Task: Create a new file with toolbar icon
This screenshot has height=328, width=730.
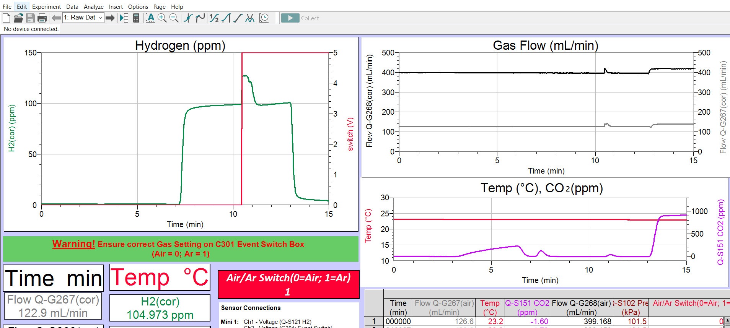Action: coord(6,18)
